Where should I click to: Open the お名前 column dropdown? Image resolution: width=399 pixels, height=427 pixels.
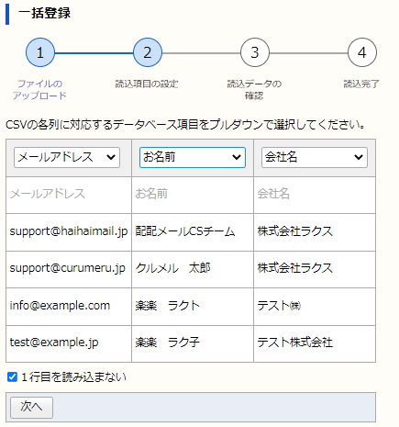click(x=193, y=157)
